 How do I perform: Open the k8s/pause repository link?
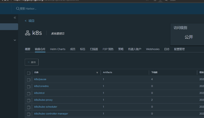(40, 79)
